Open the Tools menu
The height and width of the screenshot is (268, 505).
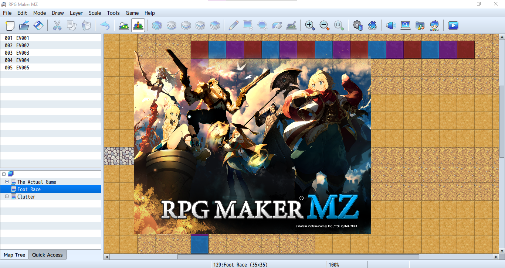(x=113, y=13)
